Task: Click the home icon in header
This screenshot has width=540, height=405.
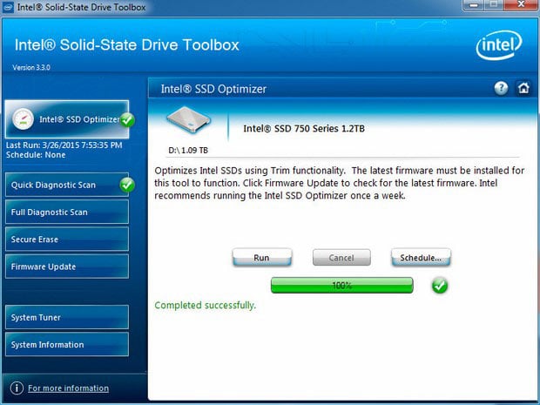Action: click(x=523, y=88)
